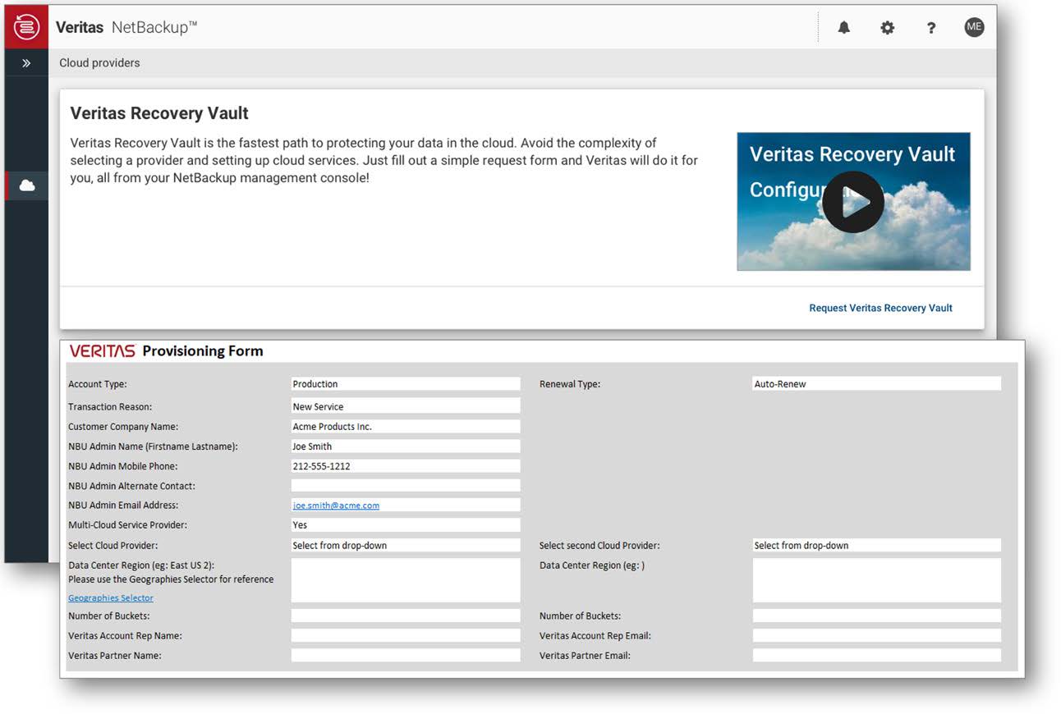Click the NBU Admin Mobile Phone field

[406, 466]
